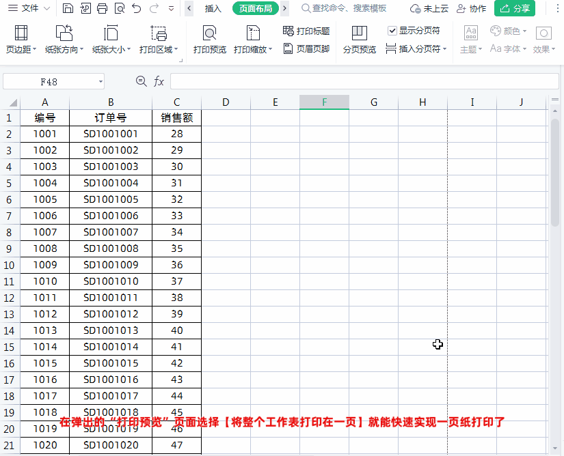Click the save icon in quick toolbar
This screenshot has height=456, width=564.
pyautogui.click(x=68, y=8)
